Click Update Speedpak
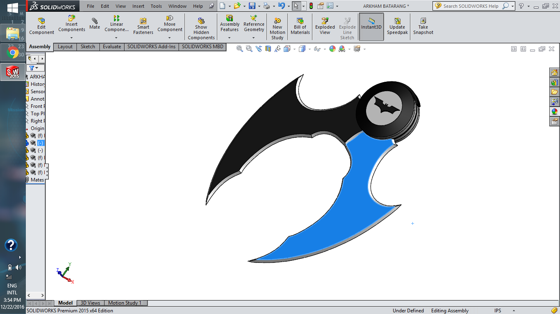 (397, 26)
